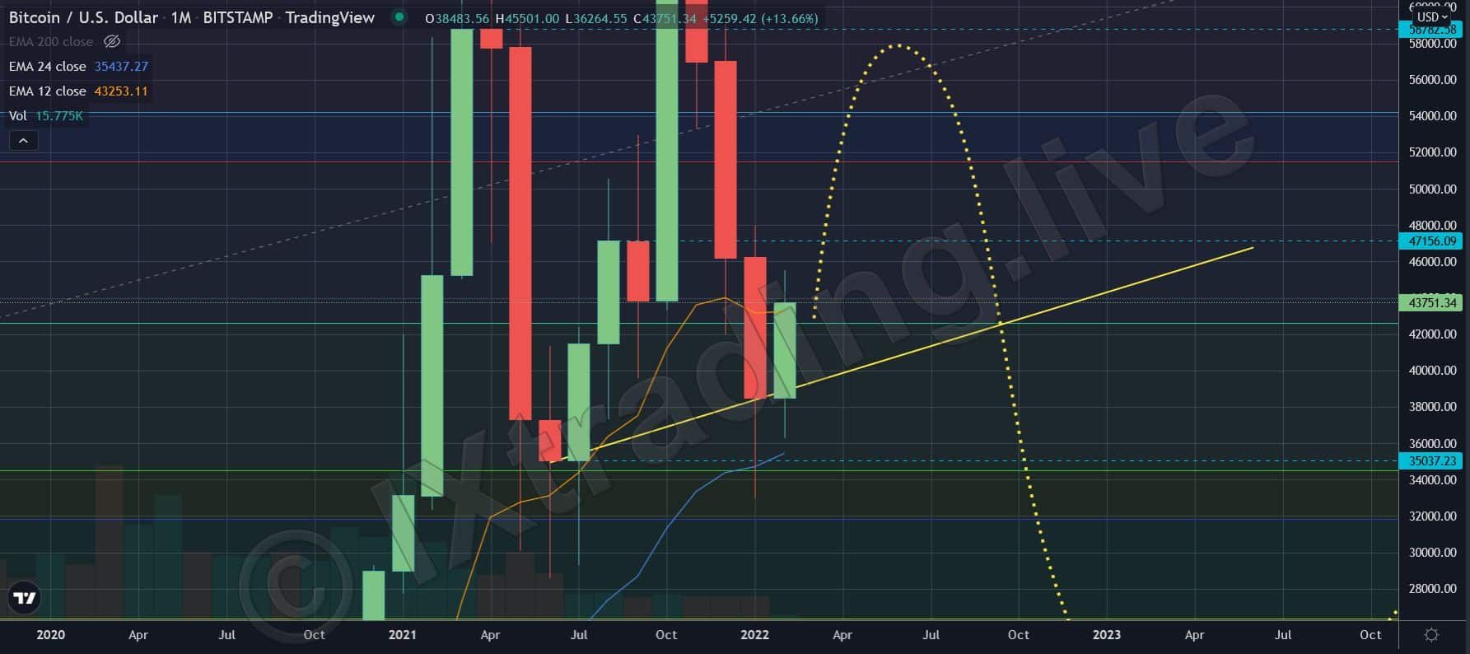Click the low price L36264.55
1470x654 pixels.
point(595,18)
